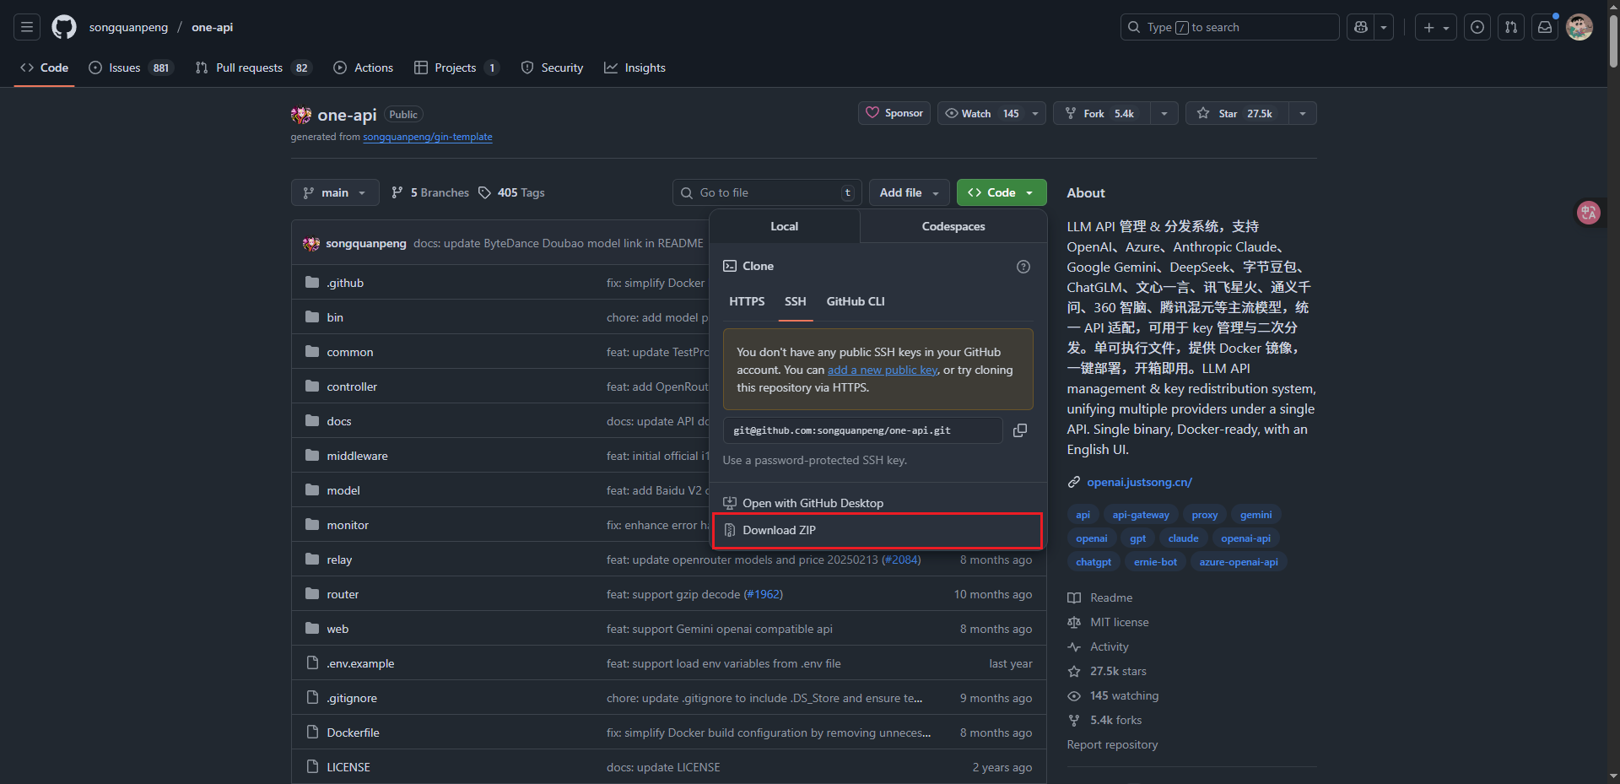Expand the Add file dropdown
The height and width of the screenshot is (784, 1620).
(909, 192)
